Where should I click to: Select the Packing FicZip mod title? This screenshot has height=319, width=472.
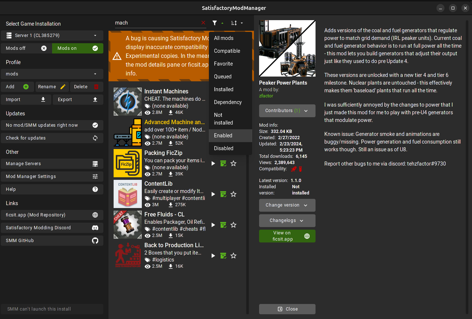point(163,153)
